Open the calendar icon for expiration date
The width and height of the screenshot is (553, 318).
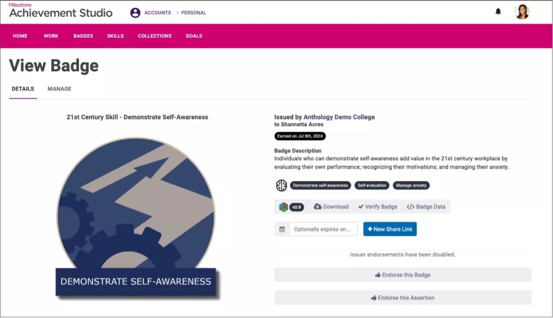281,229
